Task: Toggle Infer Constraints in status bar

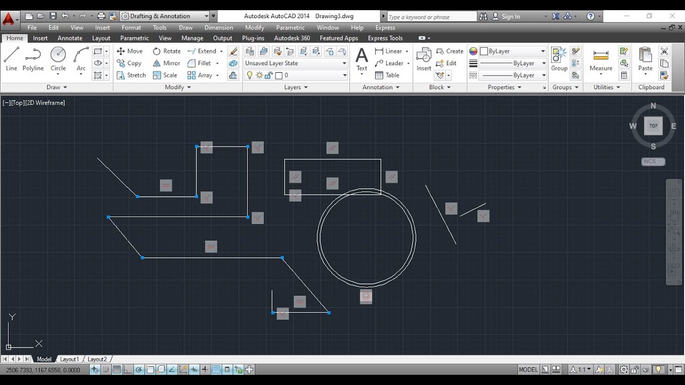Action: click(95, 369)
